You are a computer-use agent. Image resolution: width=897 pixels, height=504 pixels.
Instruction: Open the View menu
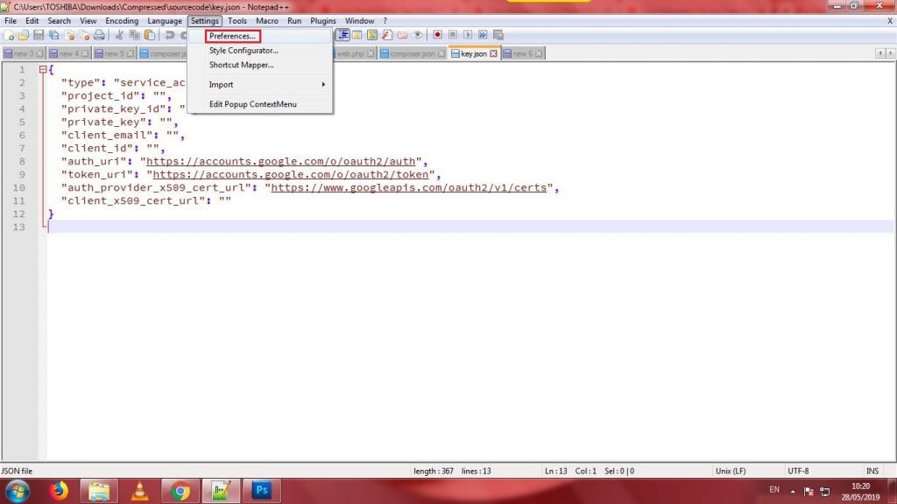coord(88,21)
